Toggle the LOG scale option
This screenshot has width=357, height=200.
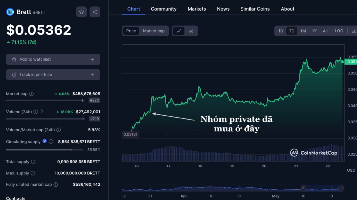click(x=339, y=31)
